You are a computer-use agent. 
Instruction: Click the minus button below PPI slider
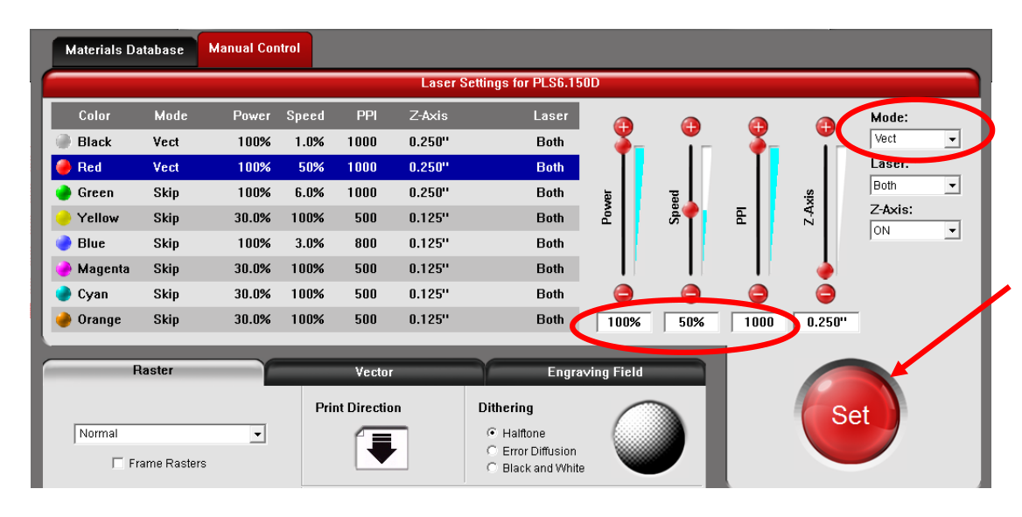(x=758, y=293)
